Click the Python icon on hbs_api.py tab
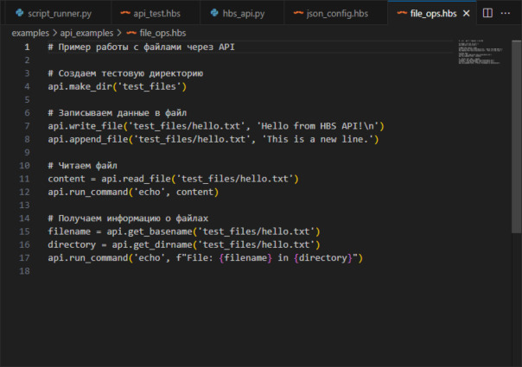 [x=216, y=14]
